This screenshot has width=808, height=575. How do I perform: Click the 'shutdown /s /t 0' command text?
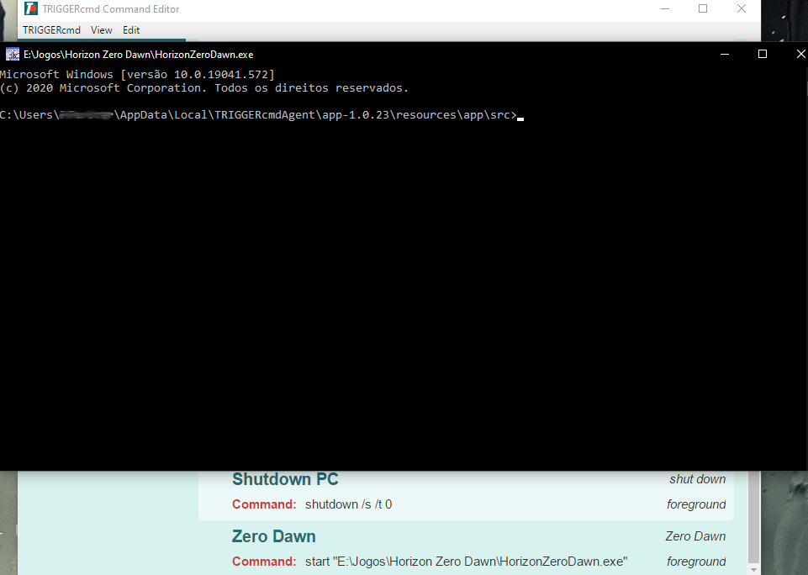[348, 504]
